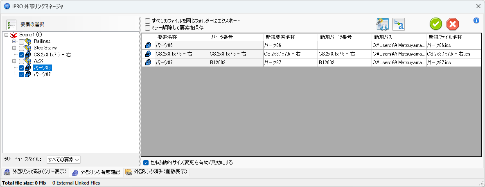This screenshot has width=485, height=187.
Task: Uncheck the パーツ86 tree checkbox
Action: coord(21,68)
